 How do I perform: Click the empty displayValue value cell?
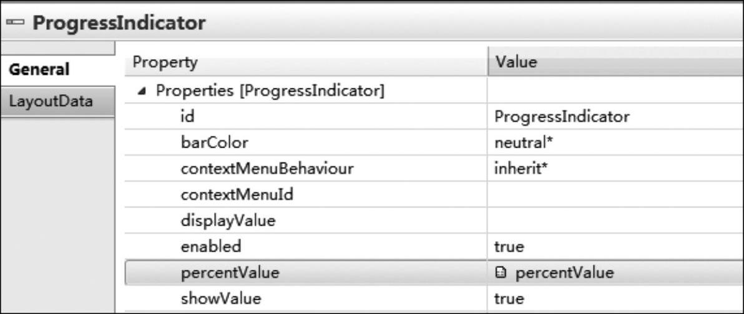[615, 221]
